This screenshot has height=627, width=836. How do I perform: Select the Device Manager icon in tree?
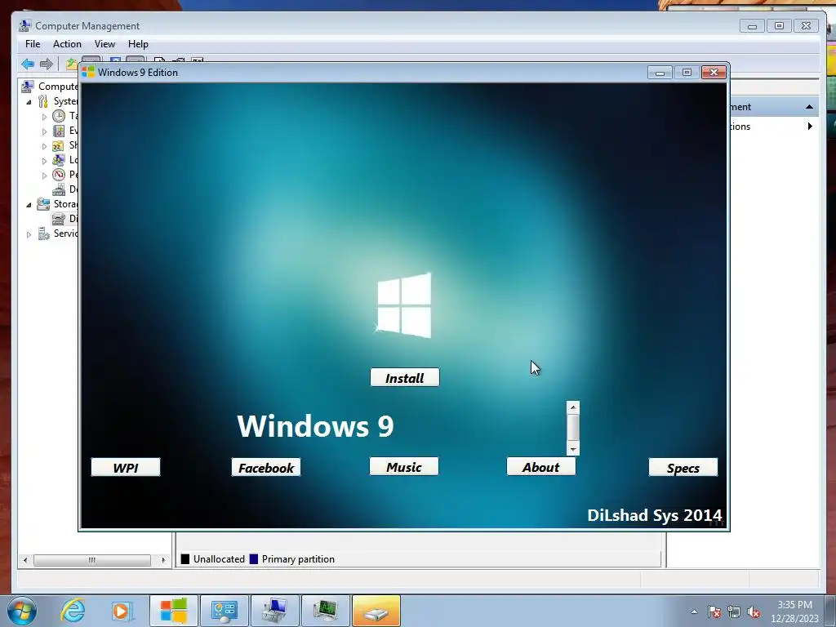tap(59, 189)
